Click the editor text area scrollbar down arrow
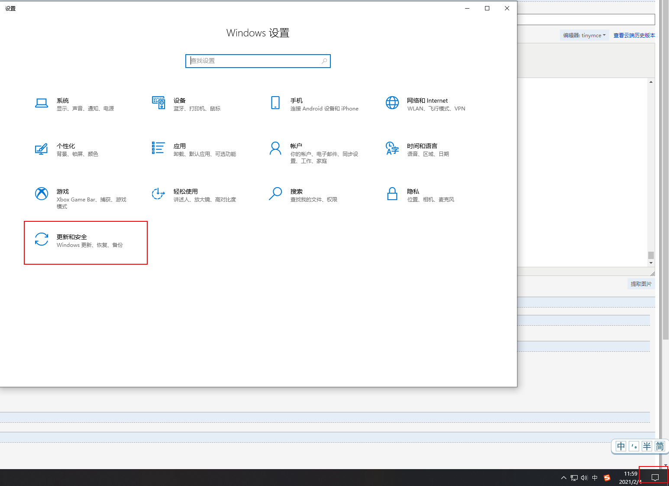This screenshot has height=486, width=669. pyautogui.click(x=651, y=263)
